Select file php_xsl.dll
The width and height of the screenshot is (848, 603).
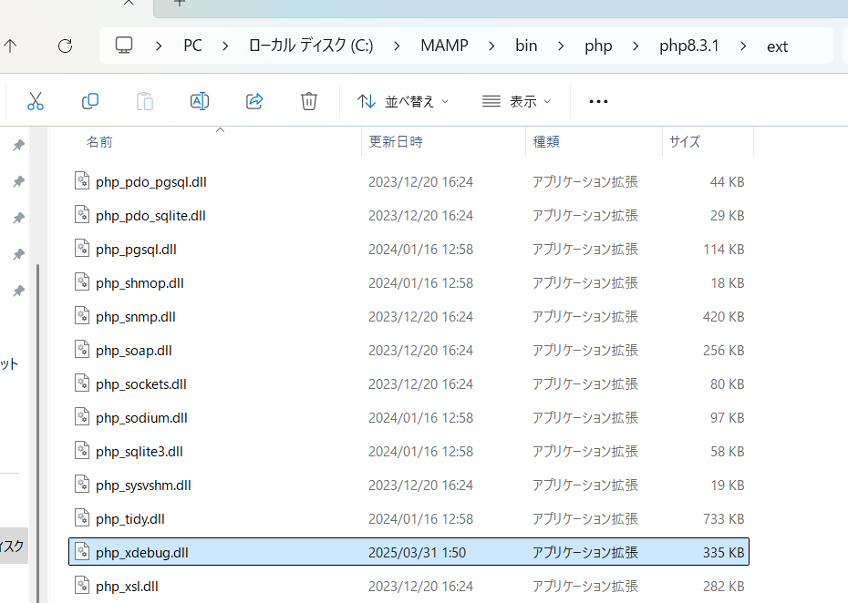pyautogui.click(x=408, y=586)
